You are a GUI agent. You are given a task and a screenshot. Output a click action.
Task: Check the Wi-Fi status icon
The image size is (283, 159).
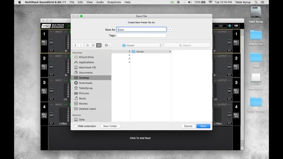pyautogui.click(x=210, y=2)
